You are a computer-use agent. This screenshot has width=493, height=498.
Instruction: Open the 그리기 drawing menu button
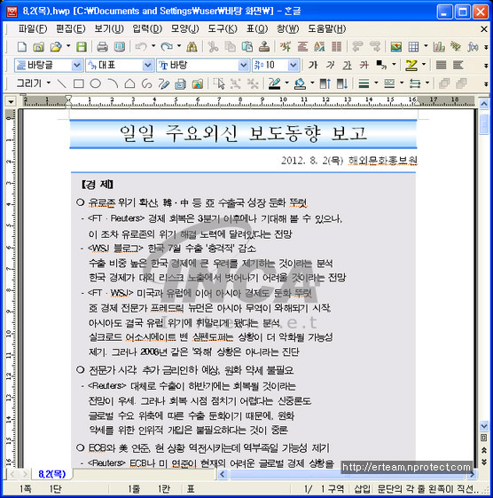[33, 83]
